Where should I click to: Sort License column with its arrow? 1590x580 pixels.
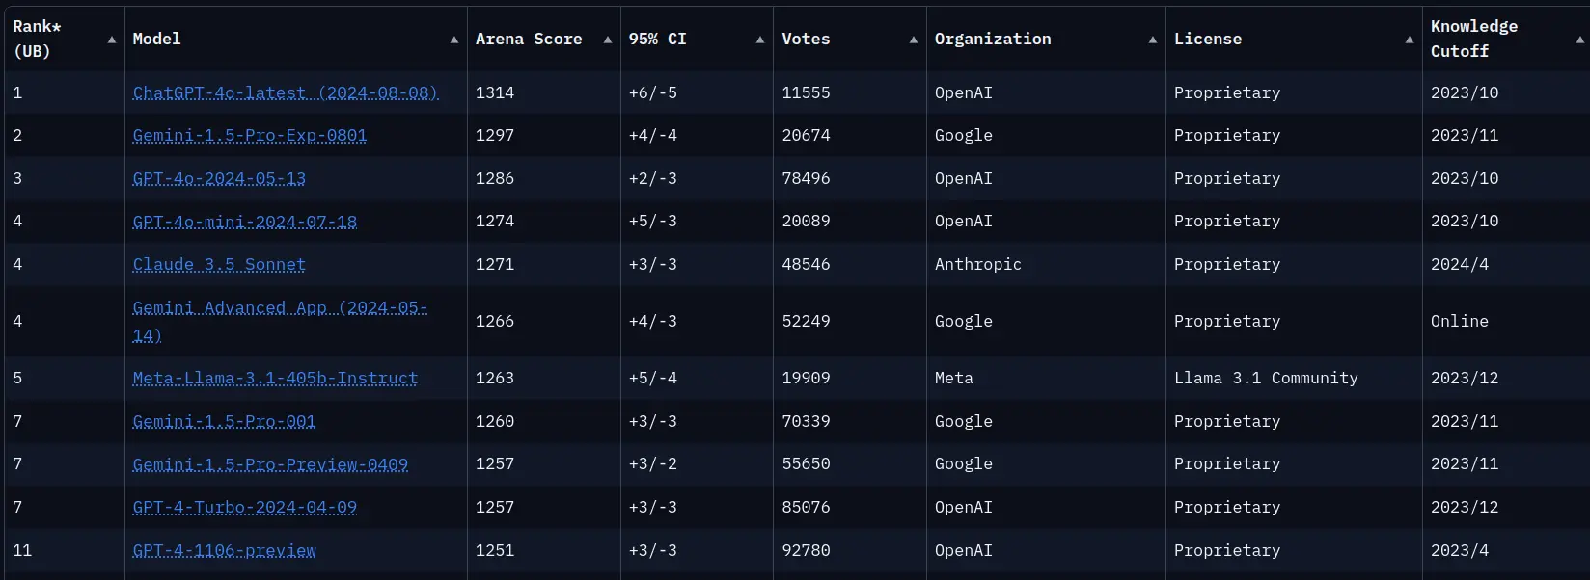click(1410, 40)
